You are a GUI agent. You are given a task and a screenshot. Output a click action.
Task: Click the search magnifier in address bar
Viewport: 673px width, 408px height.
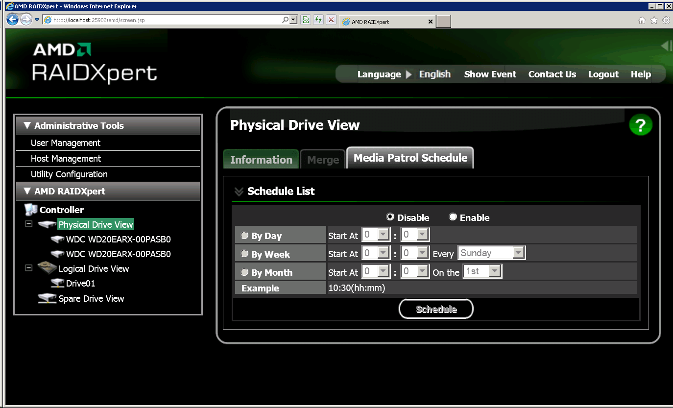click(x=286, y=20)
